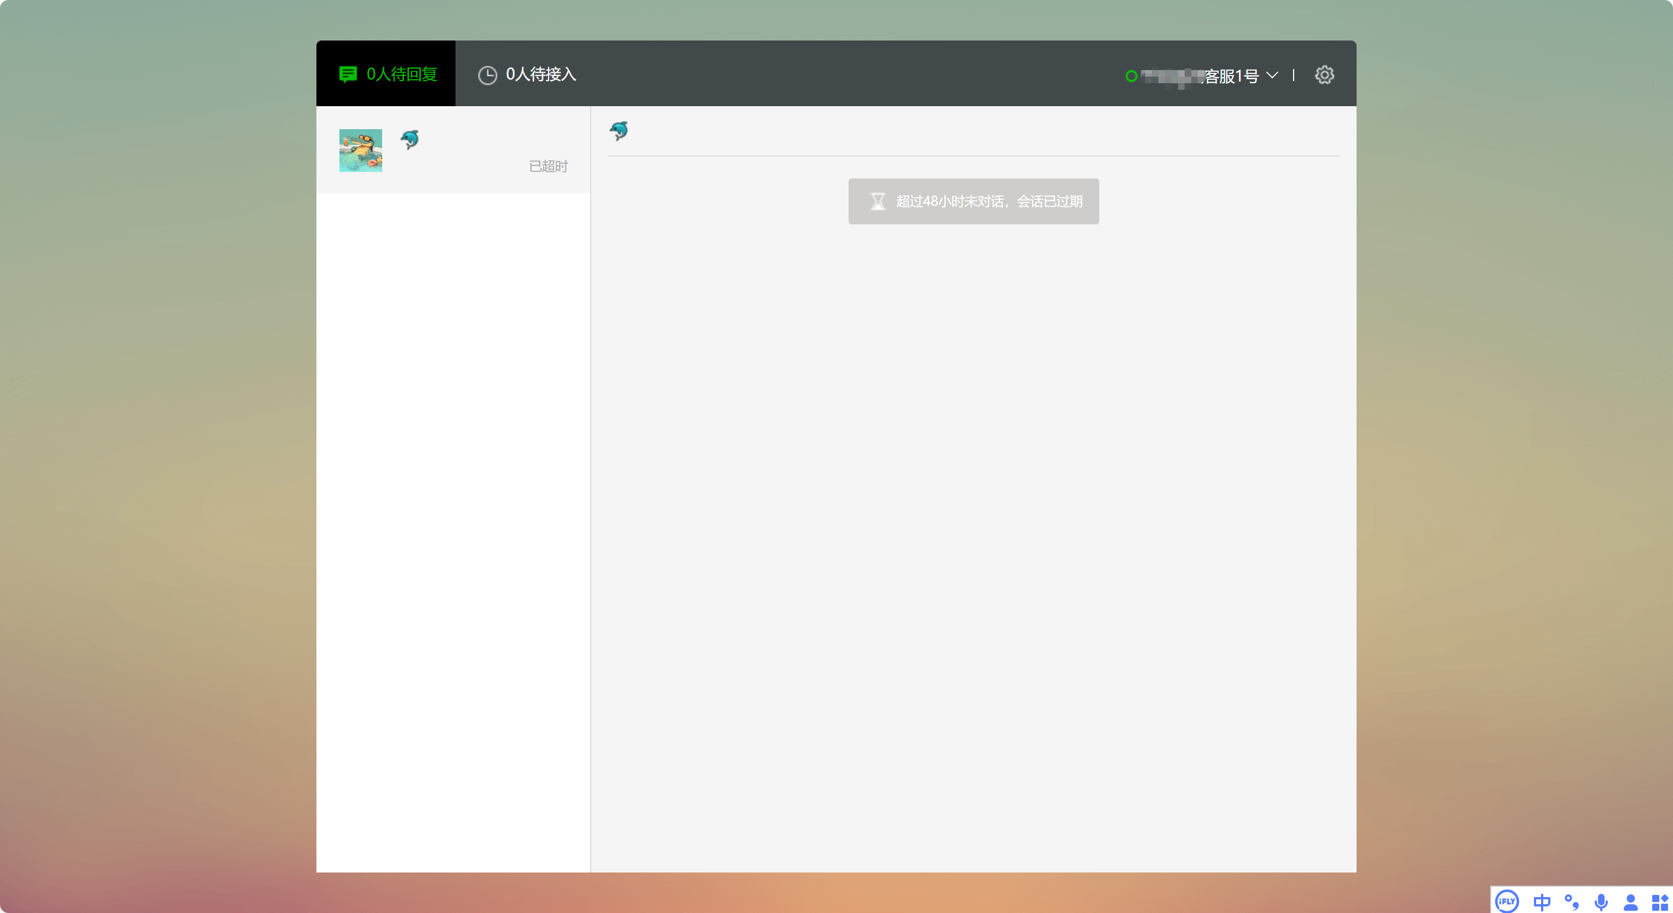Activate the iFLY microphone voice input
Viewport: 1673px width, 913px height.
(1601, 902)
